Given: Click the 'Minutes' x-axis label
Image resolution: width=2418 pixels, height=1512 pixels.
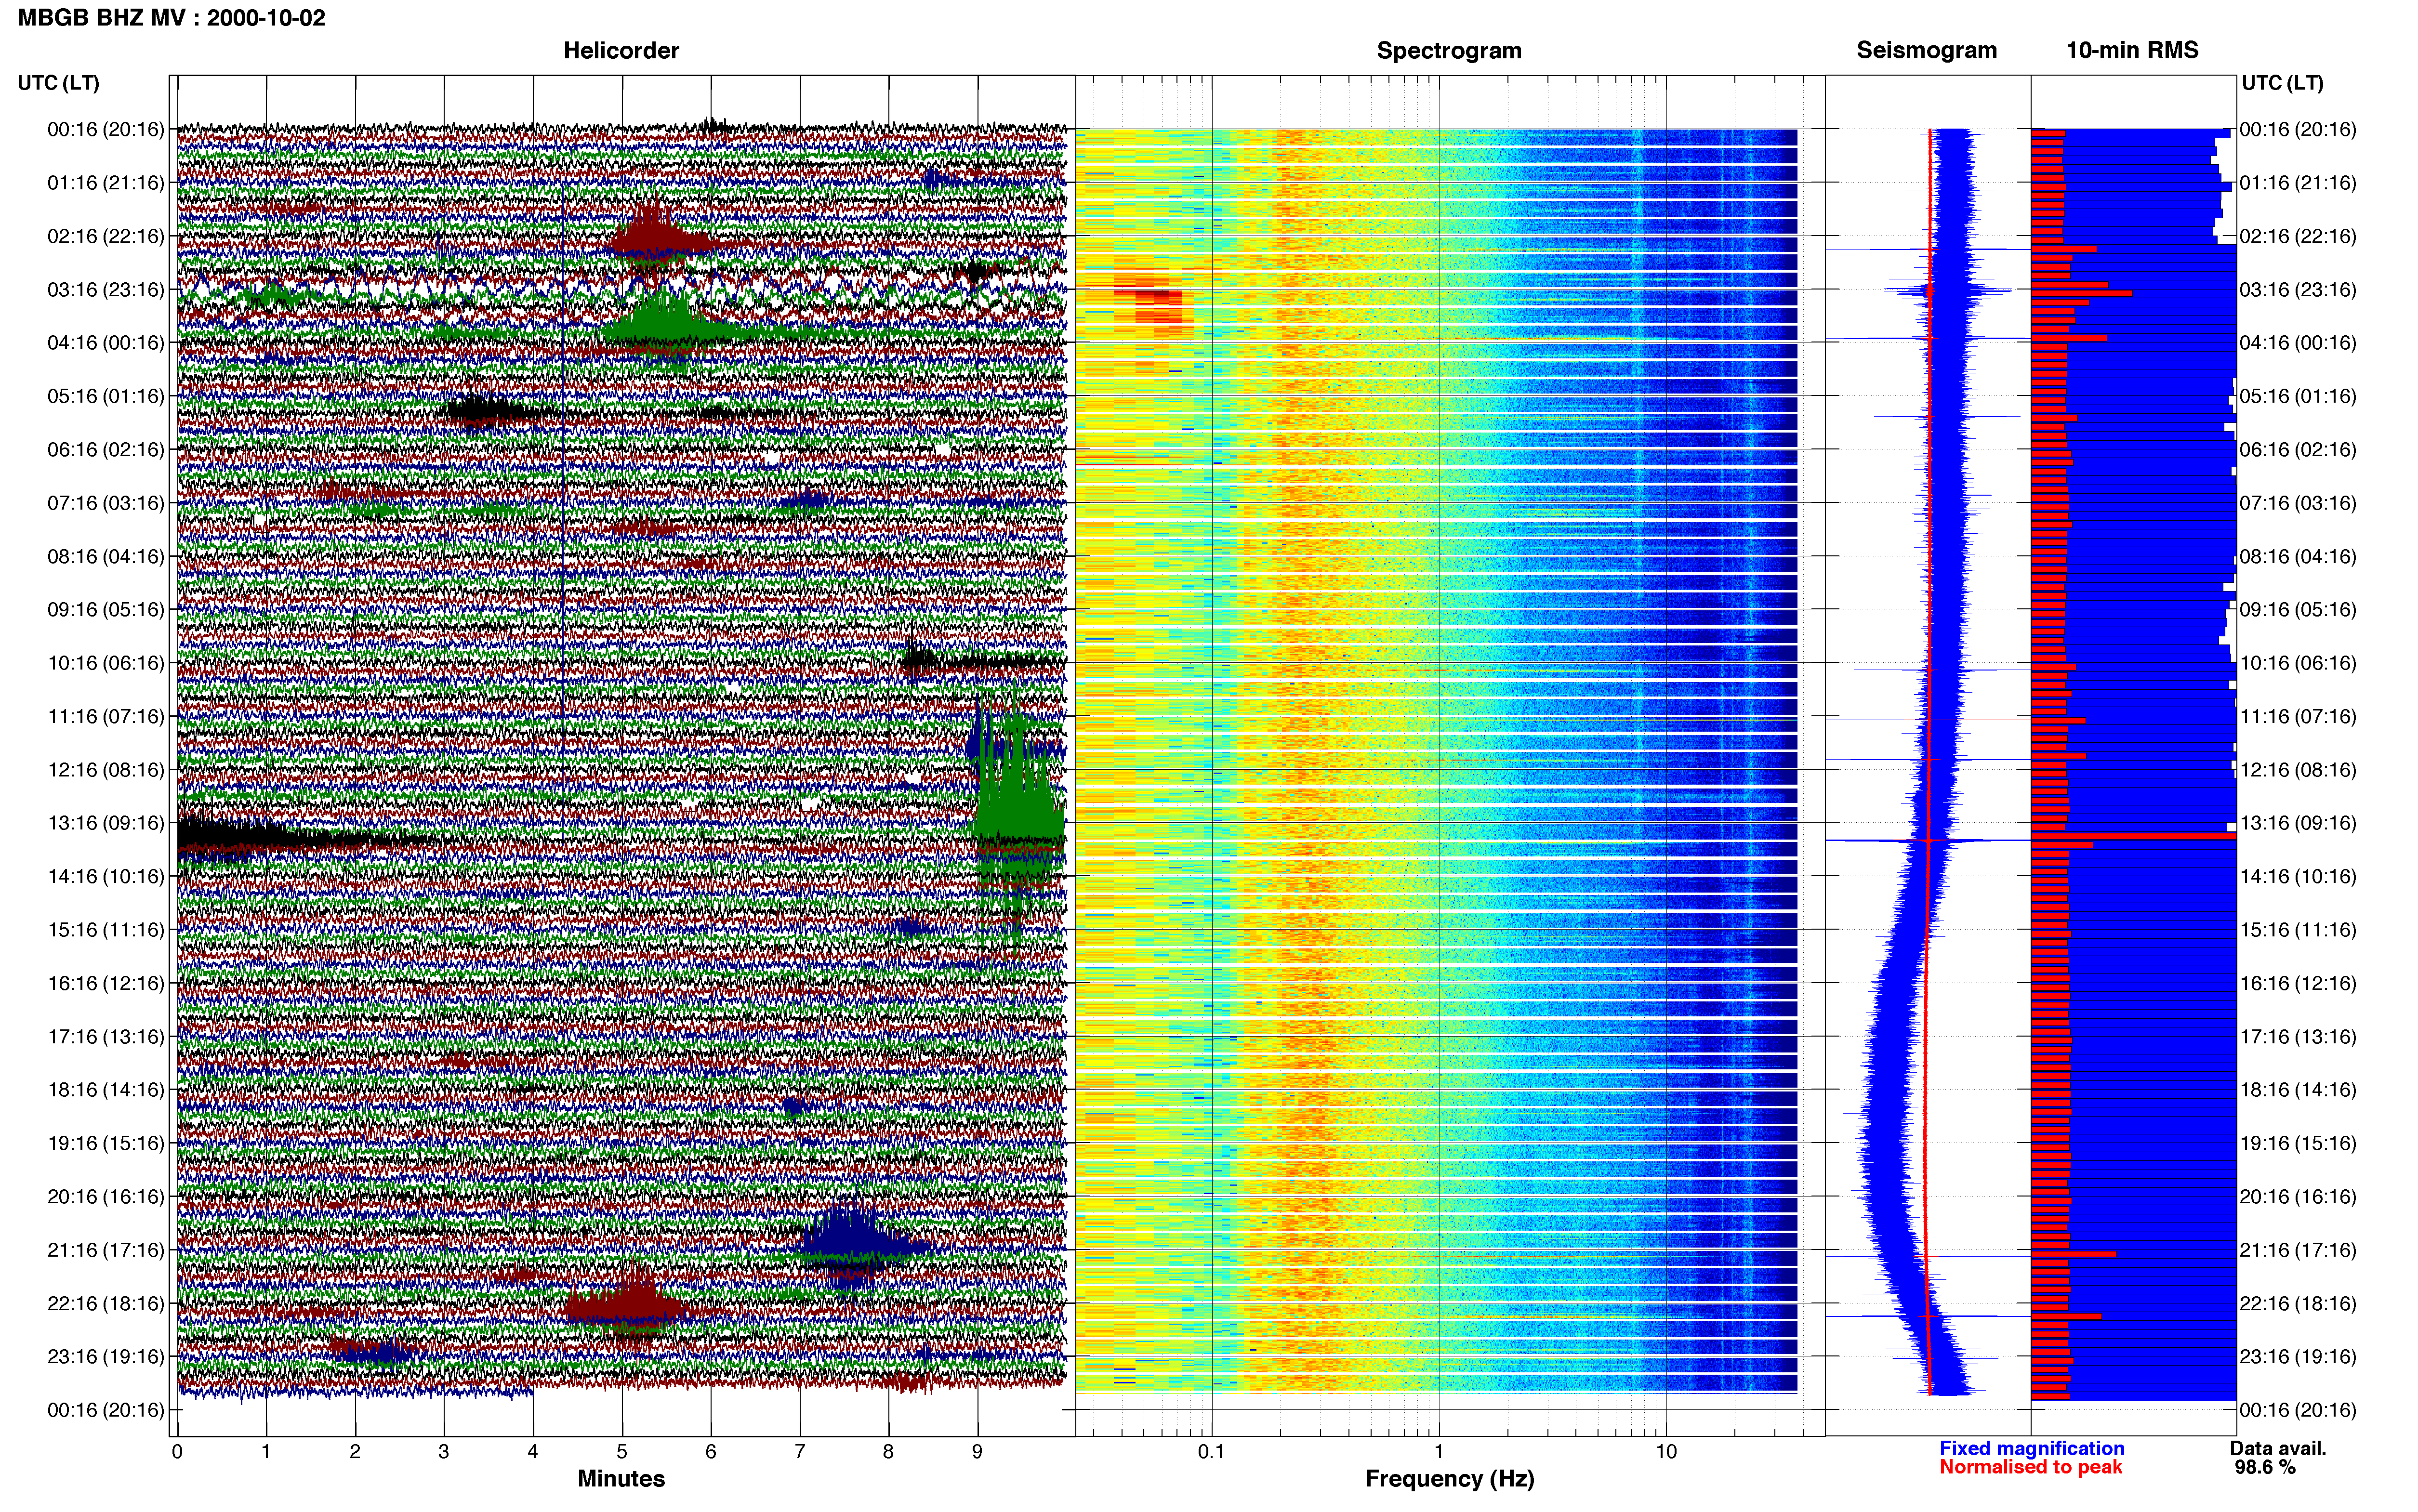Looking at the screenshot, I should pyautogui.click(x=621, y=1478).
